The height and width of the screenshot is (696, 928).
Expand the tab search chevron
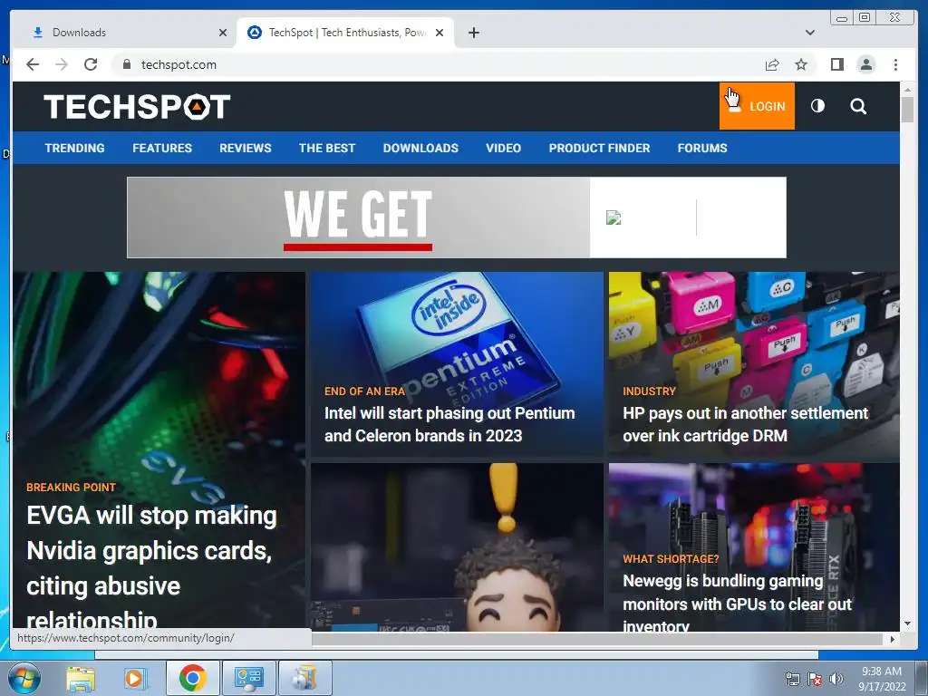pyautogui.click(x=809, y=33)
